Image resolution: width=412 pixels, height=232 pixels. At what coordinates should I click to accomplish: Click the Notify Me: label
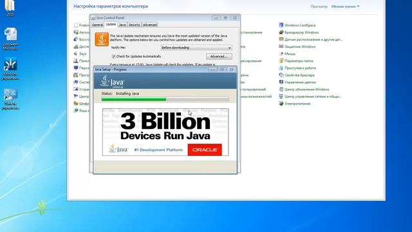118,48
